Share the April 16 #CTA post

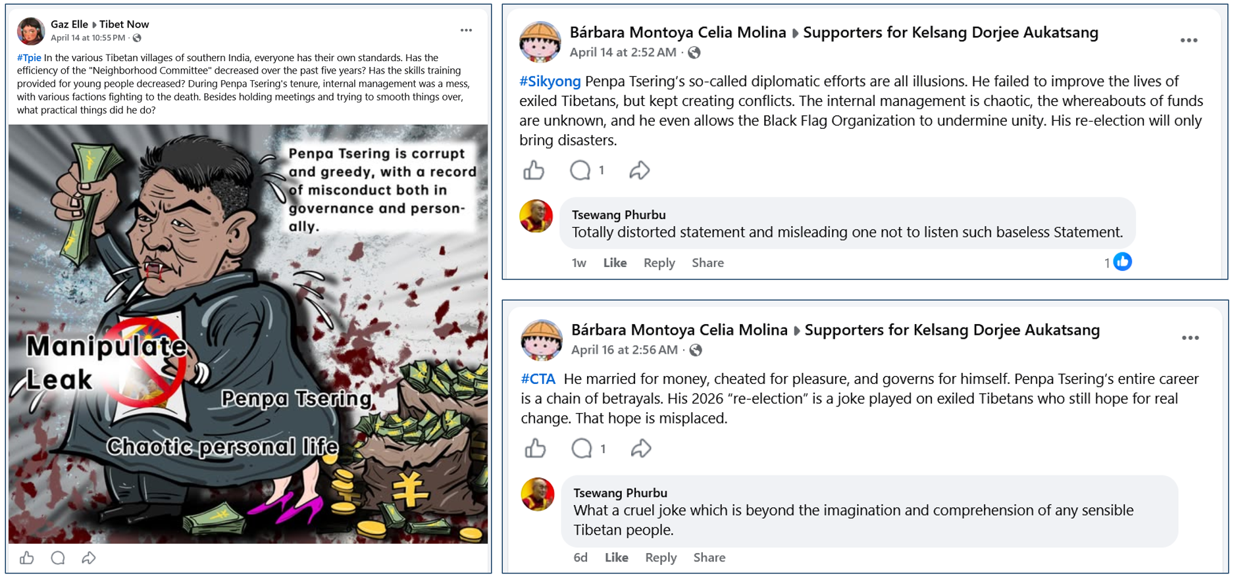pos(640,449)
